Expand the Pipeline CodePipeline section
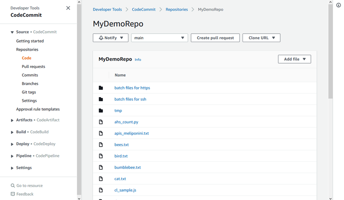The height and width of the screenshot is (200, 344). click(x=12, y=156)
